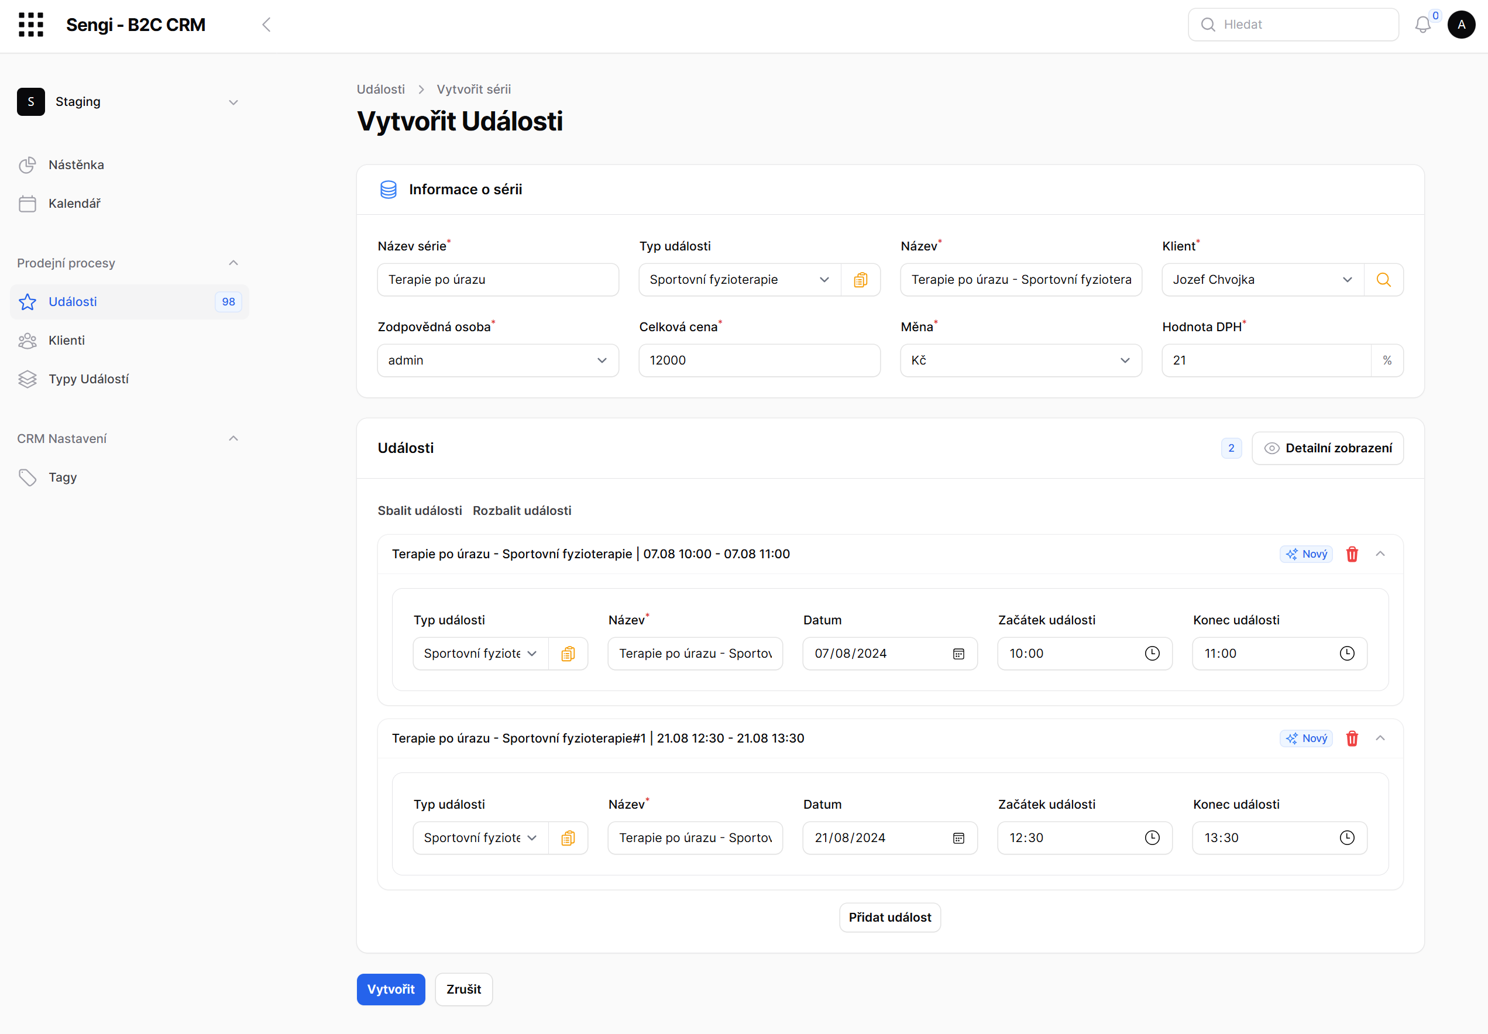Screen dimensions: 1488x1034
Task: Click the Vytvořit button
Action: click(x=391, y=990)
